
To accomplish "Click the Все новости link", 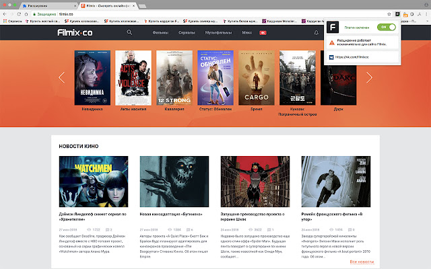I will 361,262.
